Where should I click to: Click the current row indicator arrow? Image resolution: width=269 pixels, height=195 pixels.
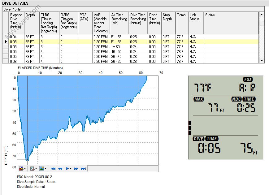coord(6,42)
